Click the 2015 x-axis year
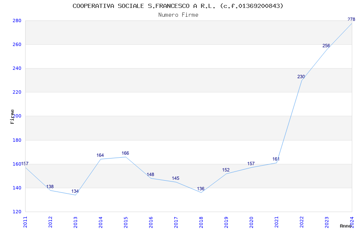 (x=126, y=222)
